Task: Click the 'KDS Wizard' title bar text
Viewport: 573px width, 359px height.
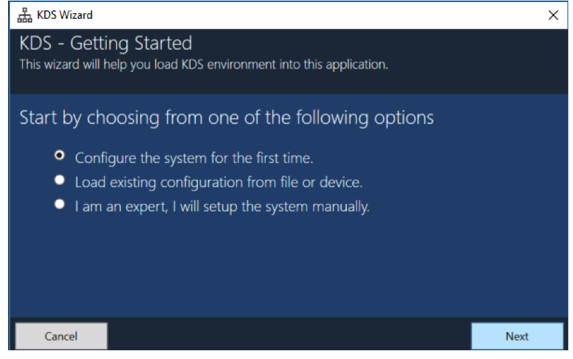Action: (64, 15)
